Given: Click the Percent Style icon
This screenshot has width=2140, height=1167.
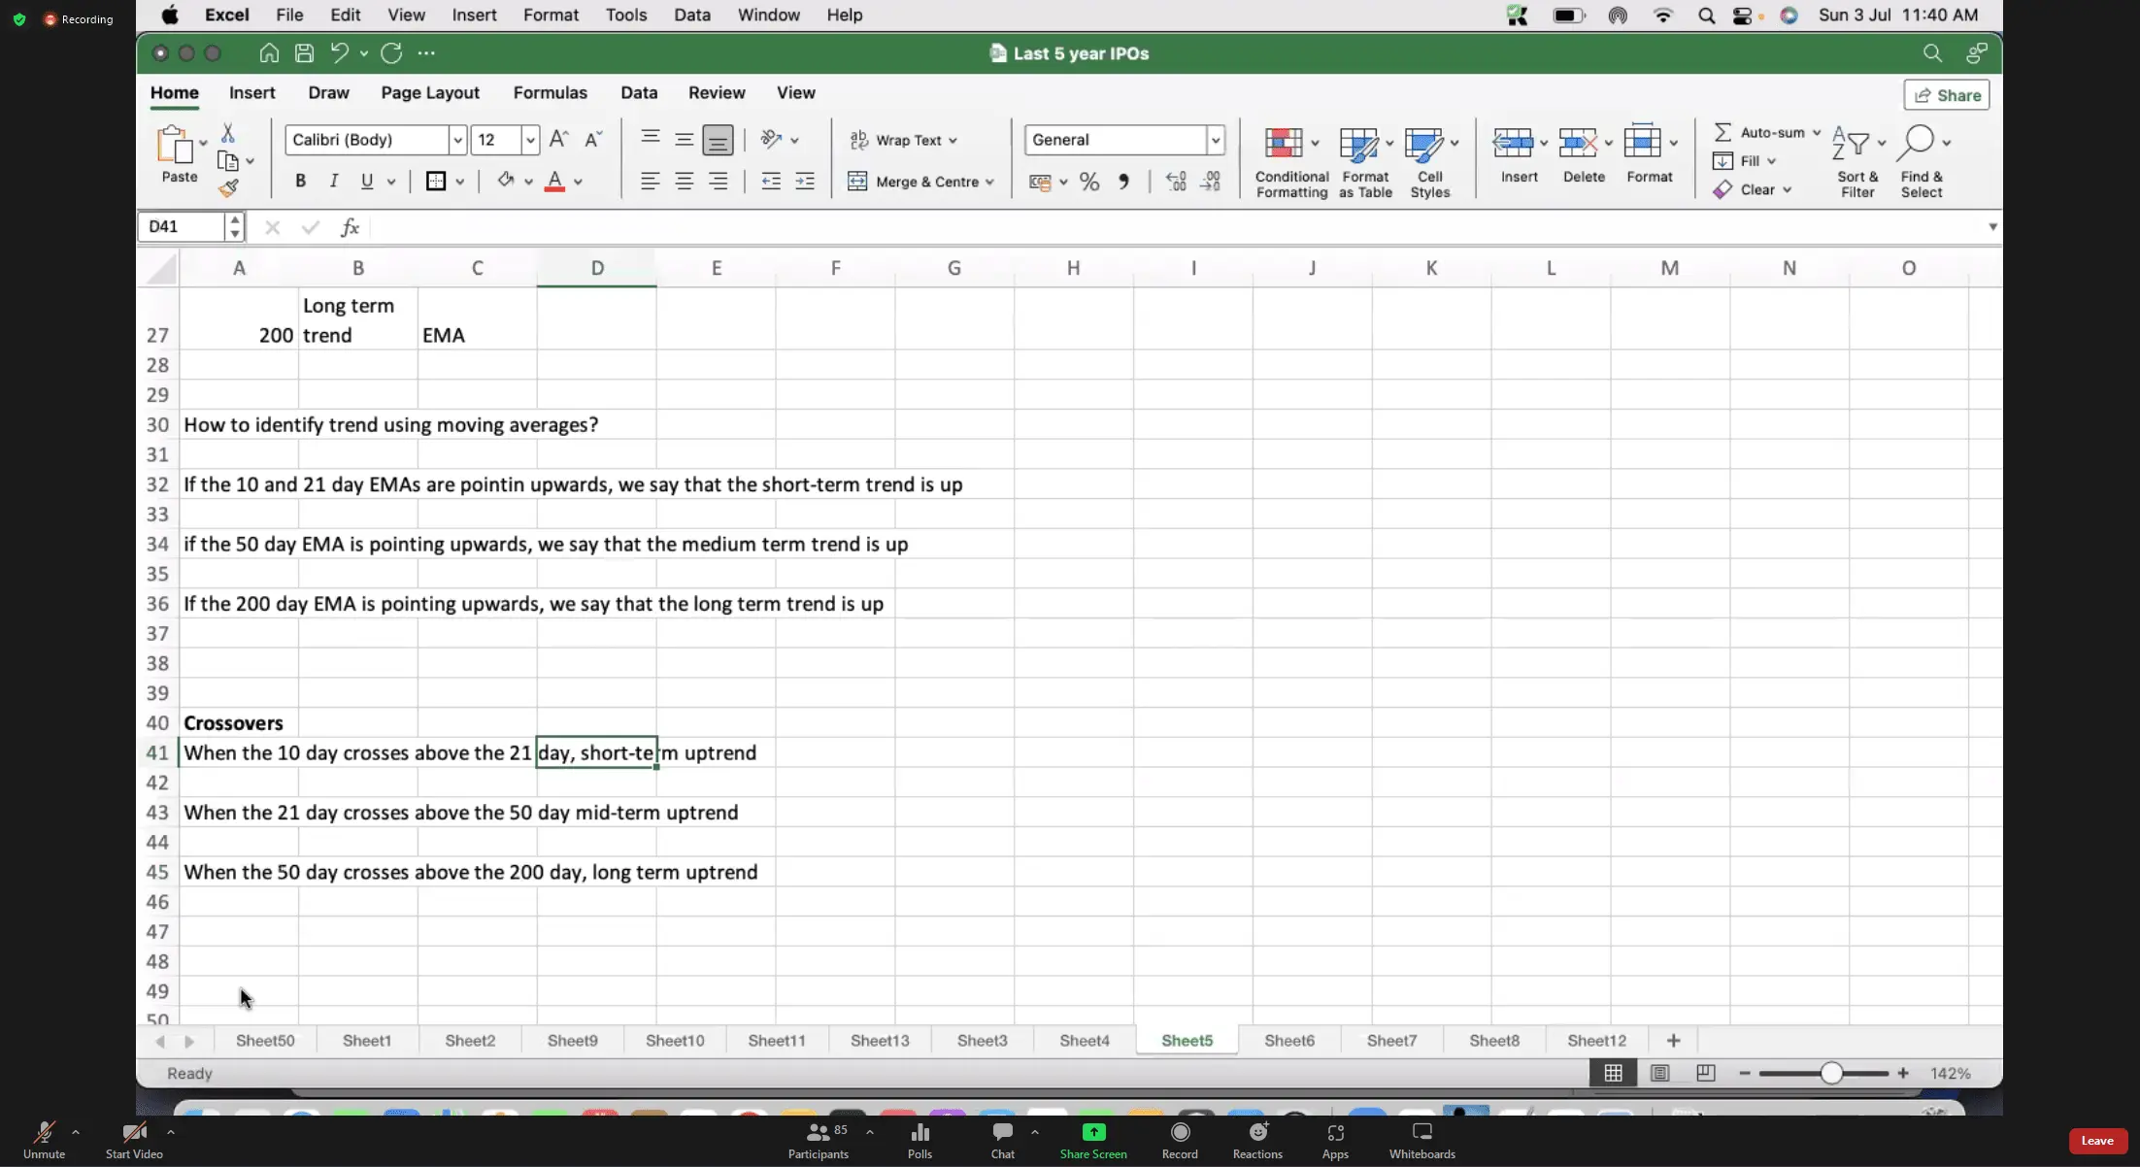Looking at the screenshot, I should (1089, 182).
